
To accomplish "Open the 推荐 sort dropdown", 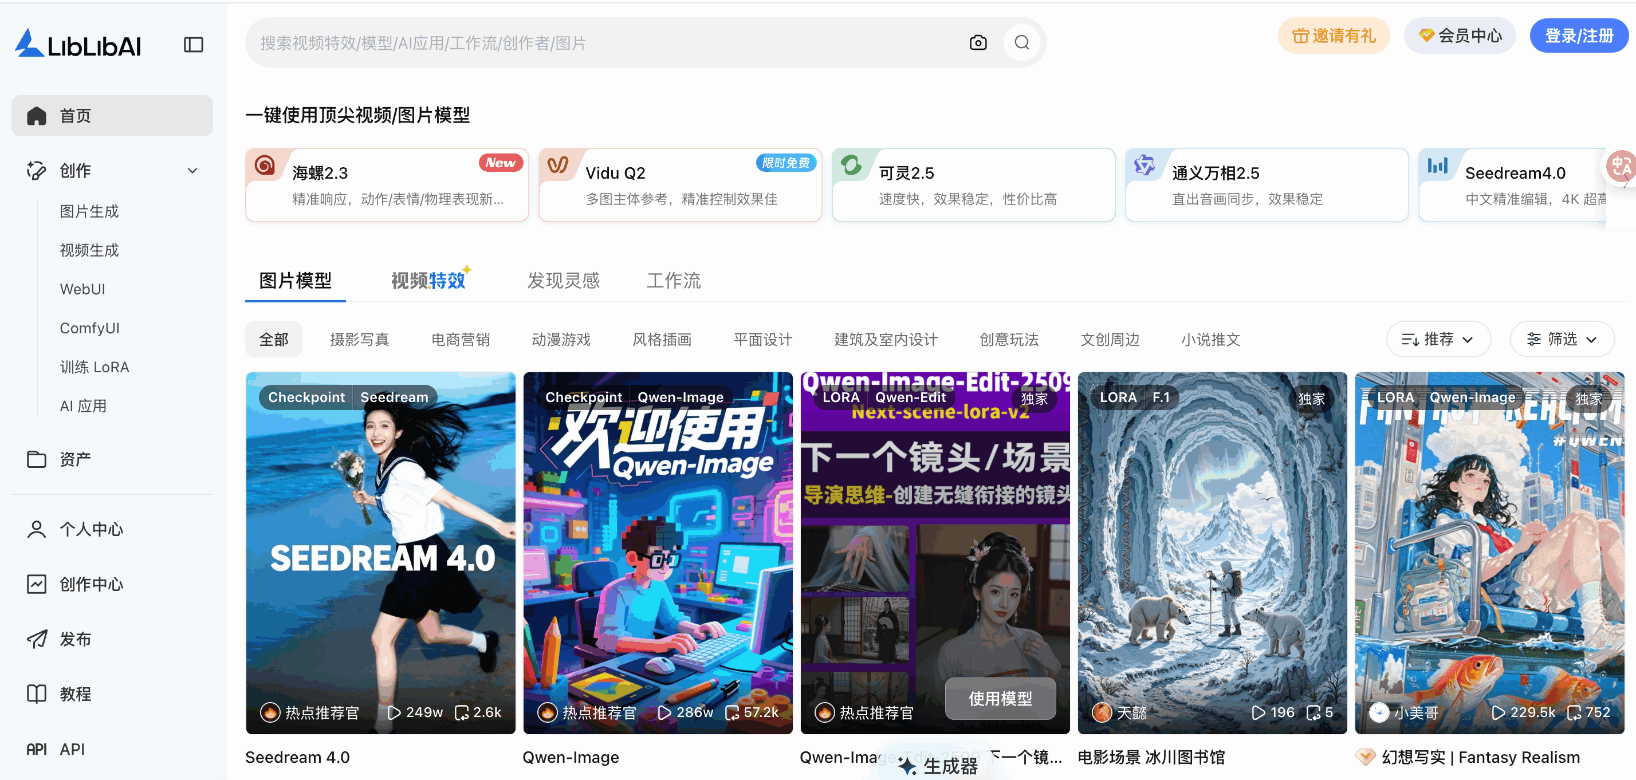I will [x=1438, y=339].
